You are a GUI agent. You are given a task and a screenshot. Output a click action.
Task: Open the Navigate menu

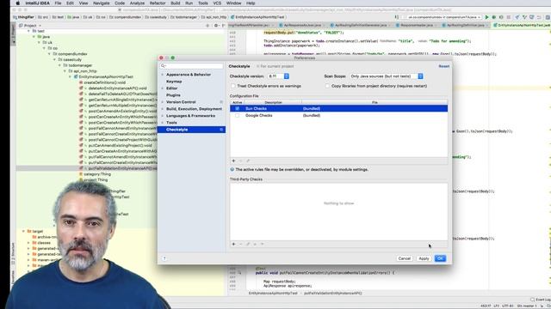tap(102, 3)
